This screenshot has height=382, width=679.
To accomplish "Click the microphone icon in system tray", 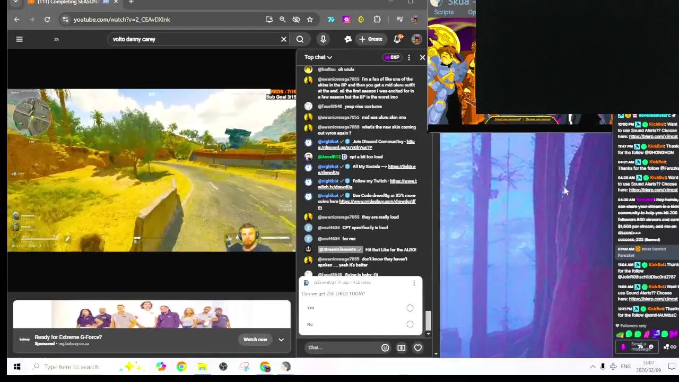I will pos(603,367).
